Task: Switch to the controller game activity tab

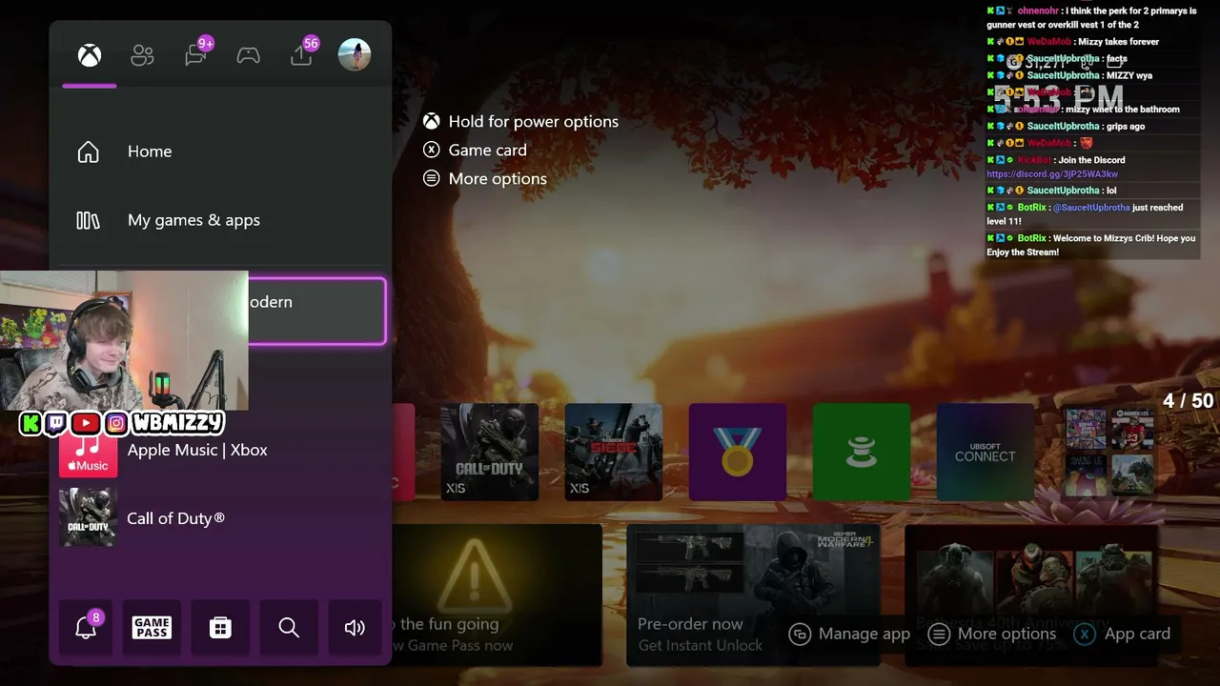Action: coord(249,55)
